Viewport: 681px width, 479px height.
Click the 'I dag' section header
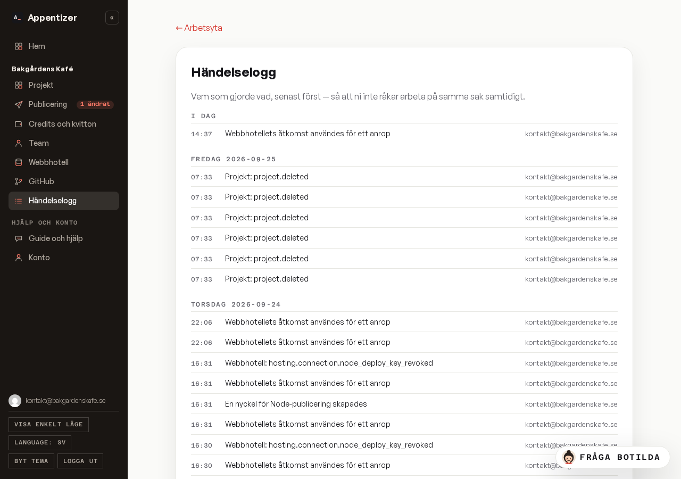coord(203,116)
